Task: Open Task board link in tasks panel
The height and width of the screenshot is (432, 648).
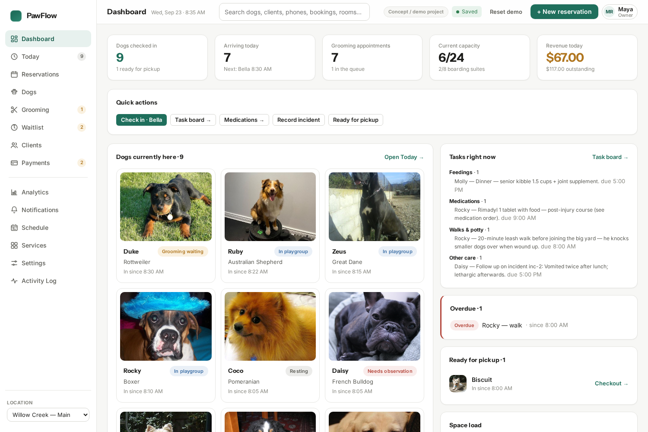Action: coord(610,157)
